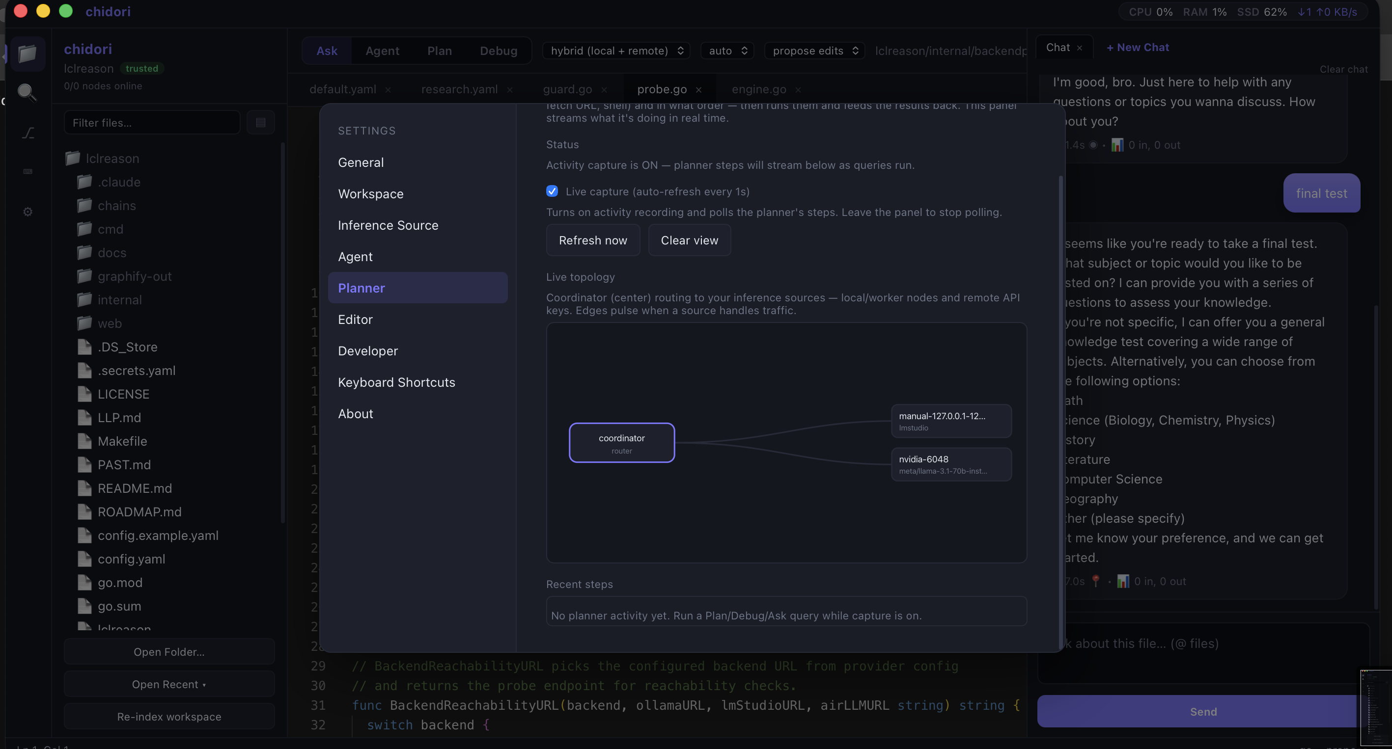This screenshot has height=749, width=1392.
Task: Open the magnifying glass search icon
Action: (x=27, y=92)
